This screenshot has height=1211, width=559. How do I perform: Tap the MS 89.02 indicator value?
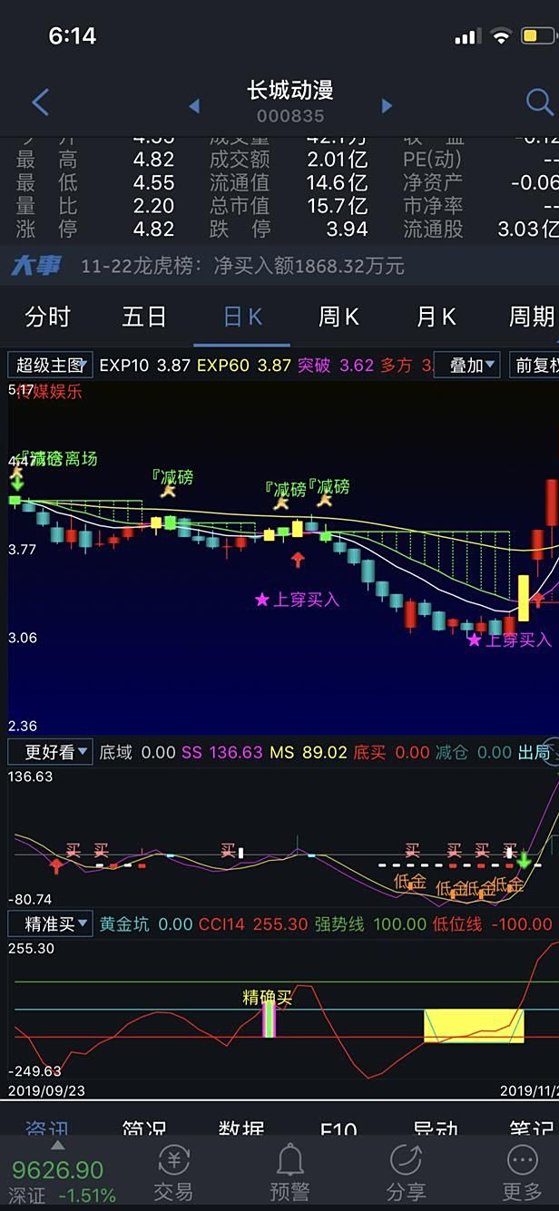click(309, 752)
